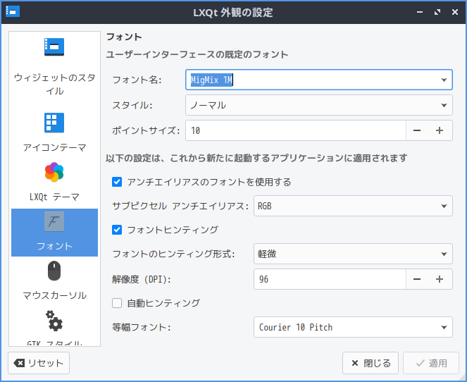Maximize the LXQt 外観の設定 window

click(437, 12)
